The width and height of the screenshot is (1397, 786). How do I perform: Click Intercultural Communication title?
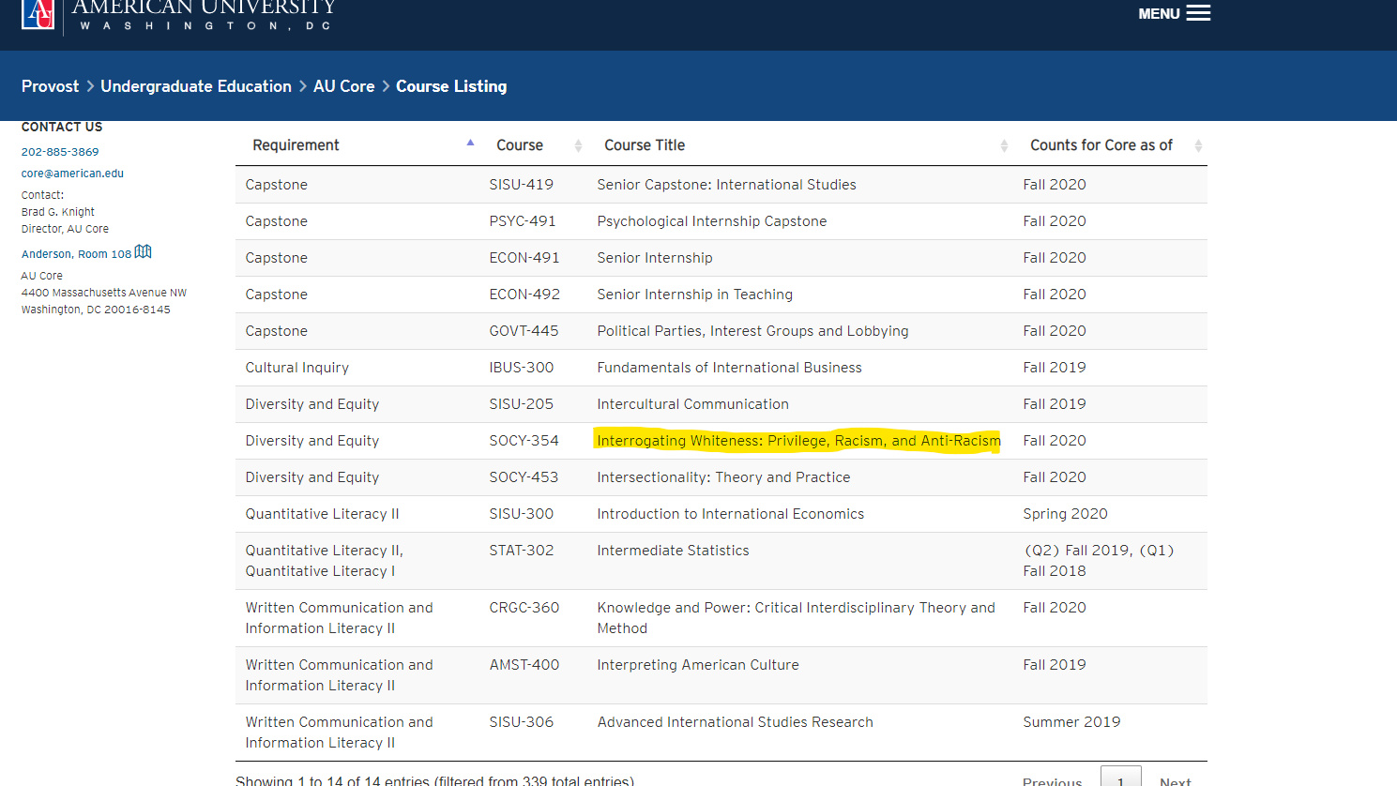coord(693,404)
